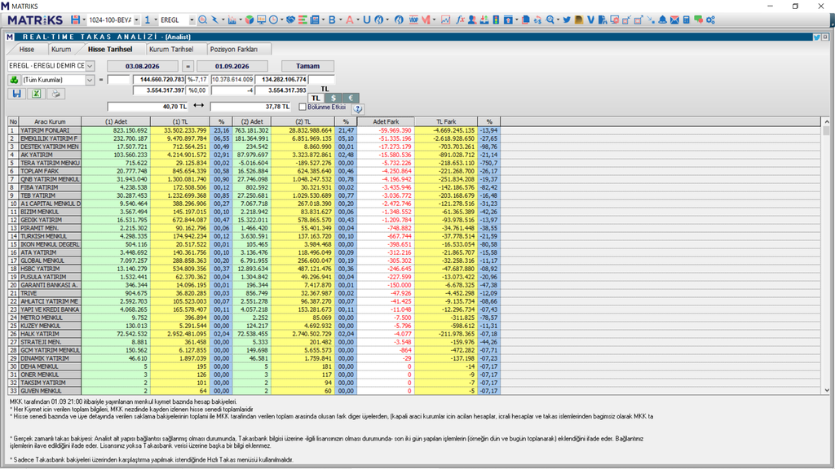The height and width of the screenshot is (469, 835).
Task: Click the Twitter bird icon in main toolbar
Action: point(567,20)
